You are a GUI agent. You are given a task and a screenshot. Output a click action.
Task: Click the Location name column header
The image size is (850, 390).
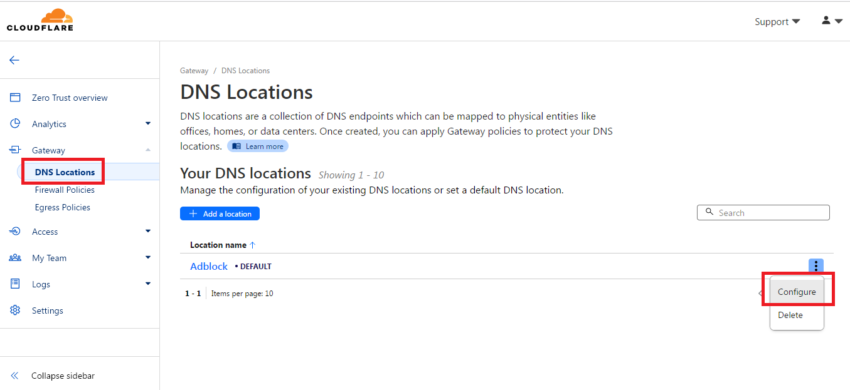pyautogui.click(x=219, y=245)
